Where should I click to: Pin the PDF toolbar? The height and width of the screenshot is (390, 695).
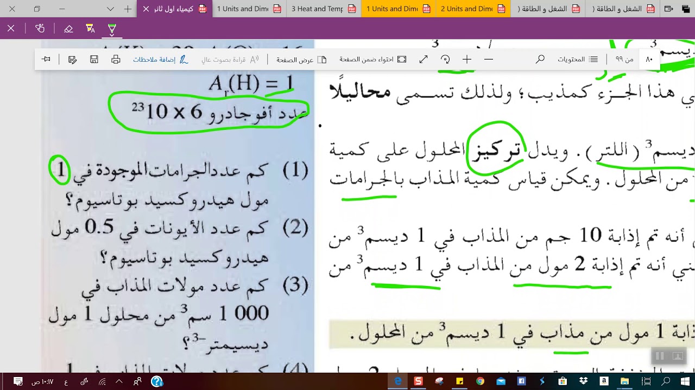(x=46, y=60)
